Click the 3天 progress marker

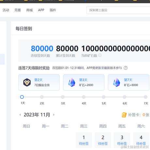tap(63, 97)
